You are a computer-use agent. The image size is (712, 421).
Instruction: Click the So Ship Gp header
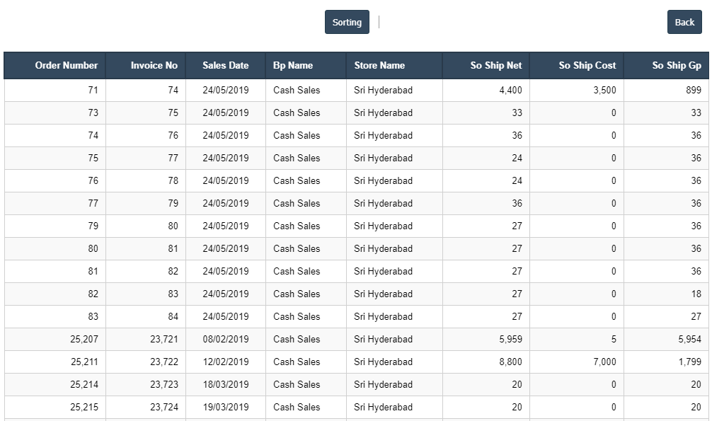pos(676,65)
